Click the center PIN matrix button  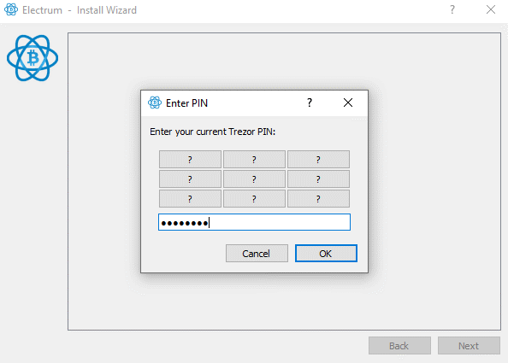[x=254, y=179]
